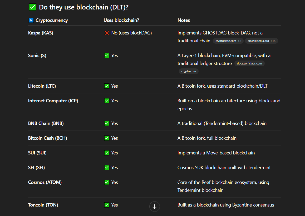Screen dimensions: 305x216
Task: Select the 'Bitcoin Cash (BCH)' cell
Action: click(x=47, y=138)
